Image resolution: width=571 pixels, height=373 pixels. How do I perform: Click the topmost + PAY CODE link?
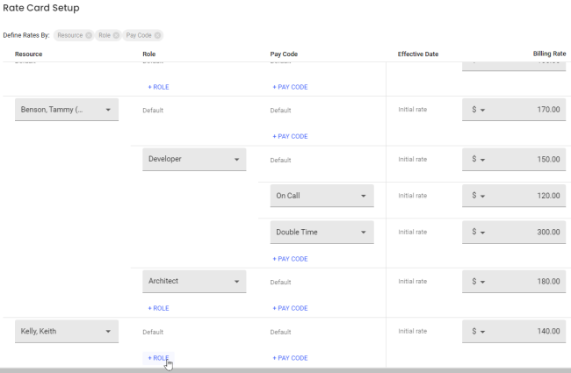coord(290,87)
